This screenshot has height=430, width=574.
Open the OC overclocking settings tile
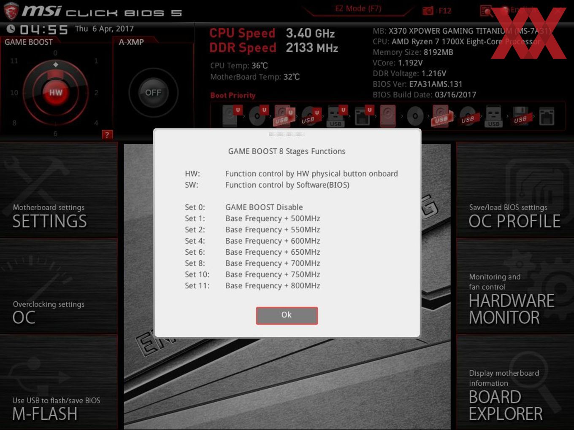[x=59, y=287]
